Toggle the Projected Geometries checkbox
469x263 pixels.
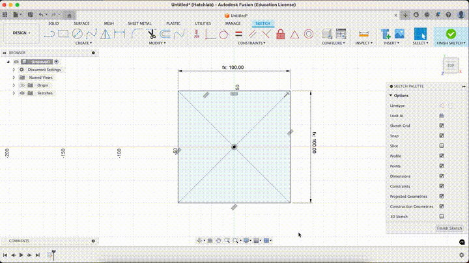[x=442, y=196]
